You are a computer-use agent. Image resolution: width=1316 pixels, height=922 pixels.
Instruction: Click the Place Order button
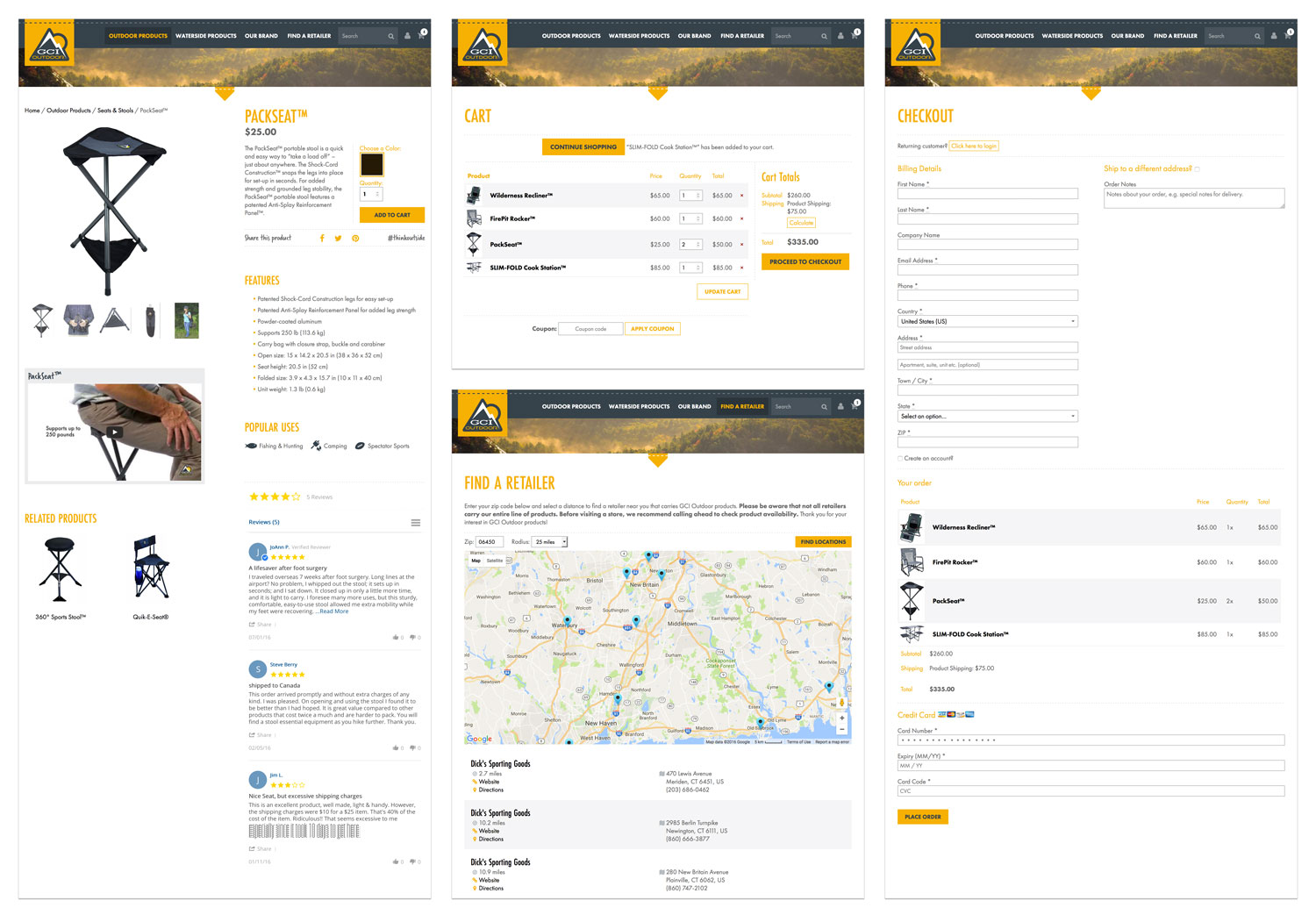point(923,817)
